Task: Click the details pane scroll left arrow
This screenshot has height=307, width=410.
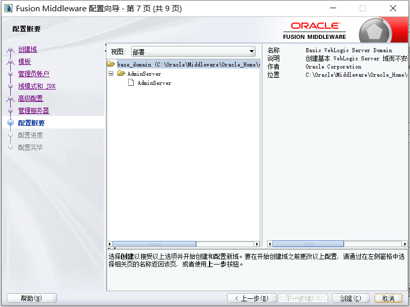Action: [270, 244]
